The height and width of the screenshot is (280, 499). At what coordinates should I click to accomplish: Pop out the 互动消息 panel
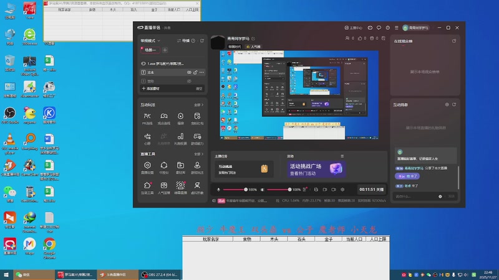point(454,105)
